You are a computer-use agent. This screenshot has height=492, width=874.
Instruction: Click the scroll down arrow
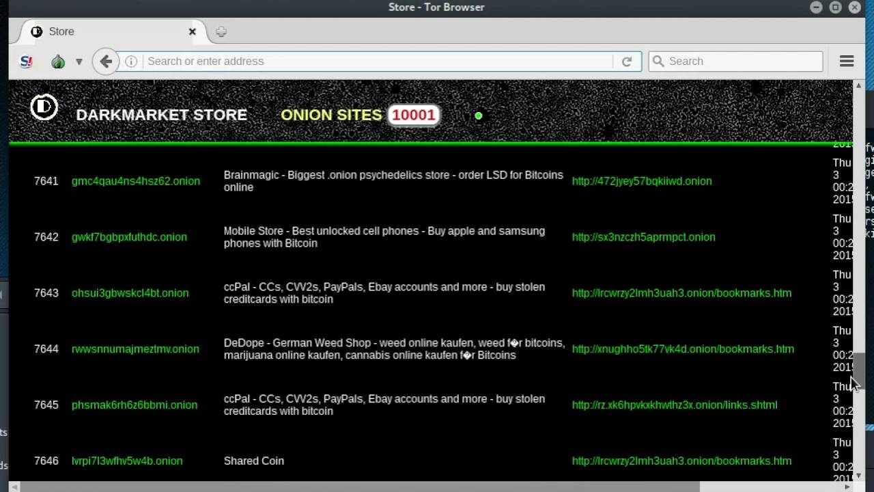[859, 476]
